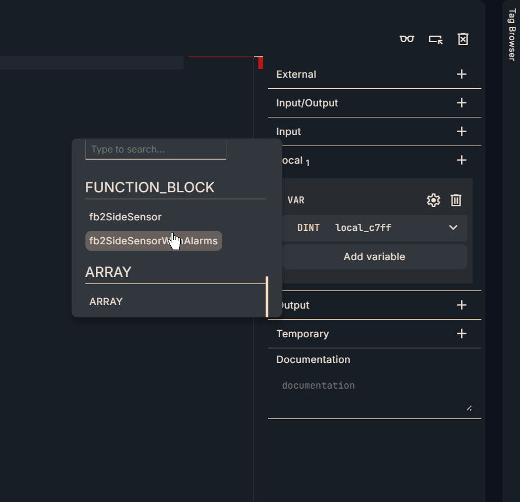Click plus icon next to Input
The width and height of the screenshot is (520, 502).
click(x=462, y=131)
